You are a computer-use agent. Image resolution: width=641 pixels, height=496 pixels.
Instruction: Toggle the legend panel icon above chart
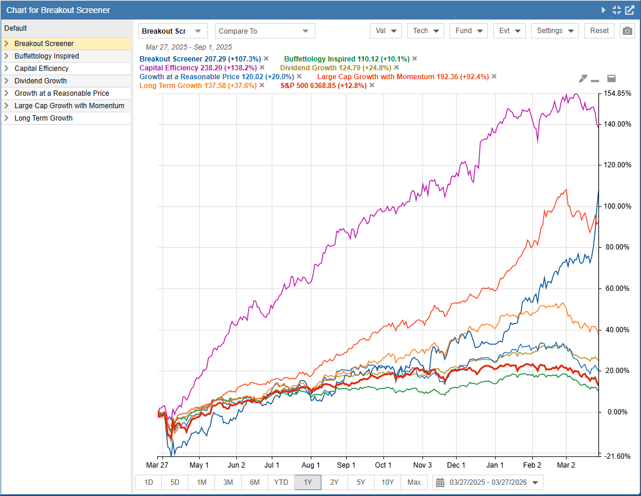(x=611, y=79)
